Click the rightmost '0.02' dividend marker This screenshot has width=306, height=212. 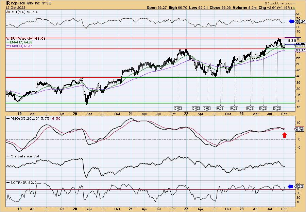click(x=277, y=109)
